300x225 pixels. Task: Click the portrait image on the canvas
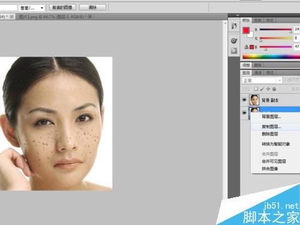coord(56,124)
